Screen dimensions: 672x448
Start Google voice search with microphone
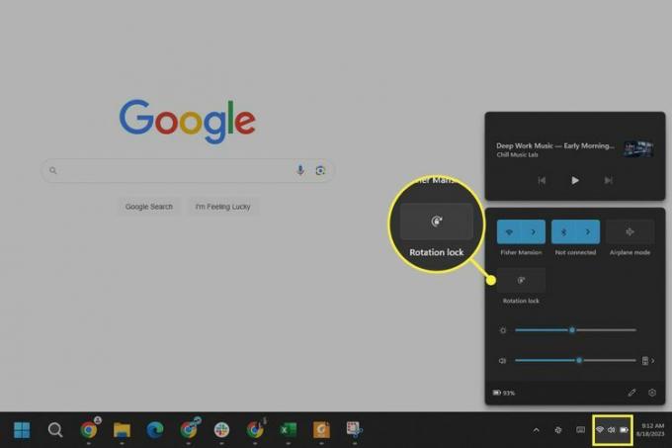[x=300, y=170]
